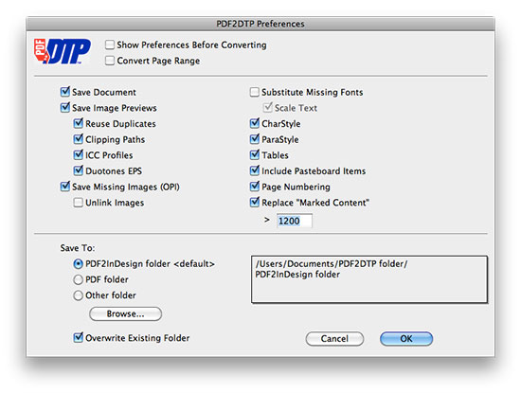Cancel the preferences dialog
521x393 pixels.
pos(334,338)
